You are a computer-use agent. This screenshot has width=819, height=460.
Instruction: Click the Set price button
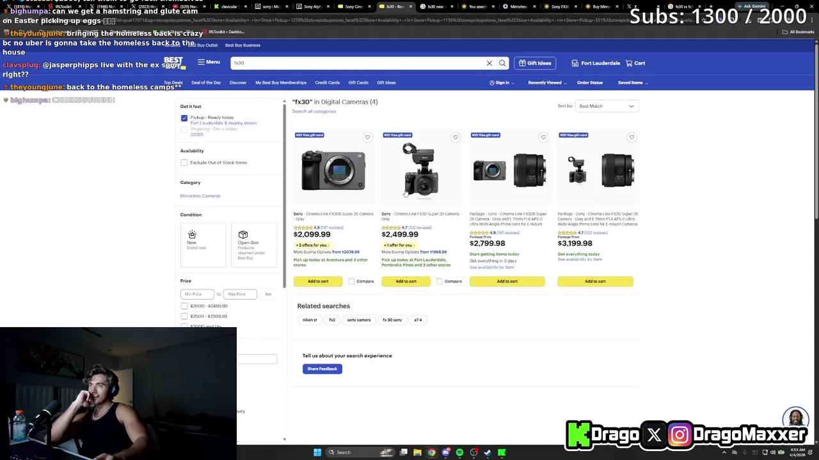tap(268, 294)
